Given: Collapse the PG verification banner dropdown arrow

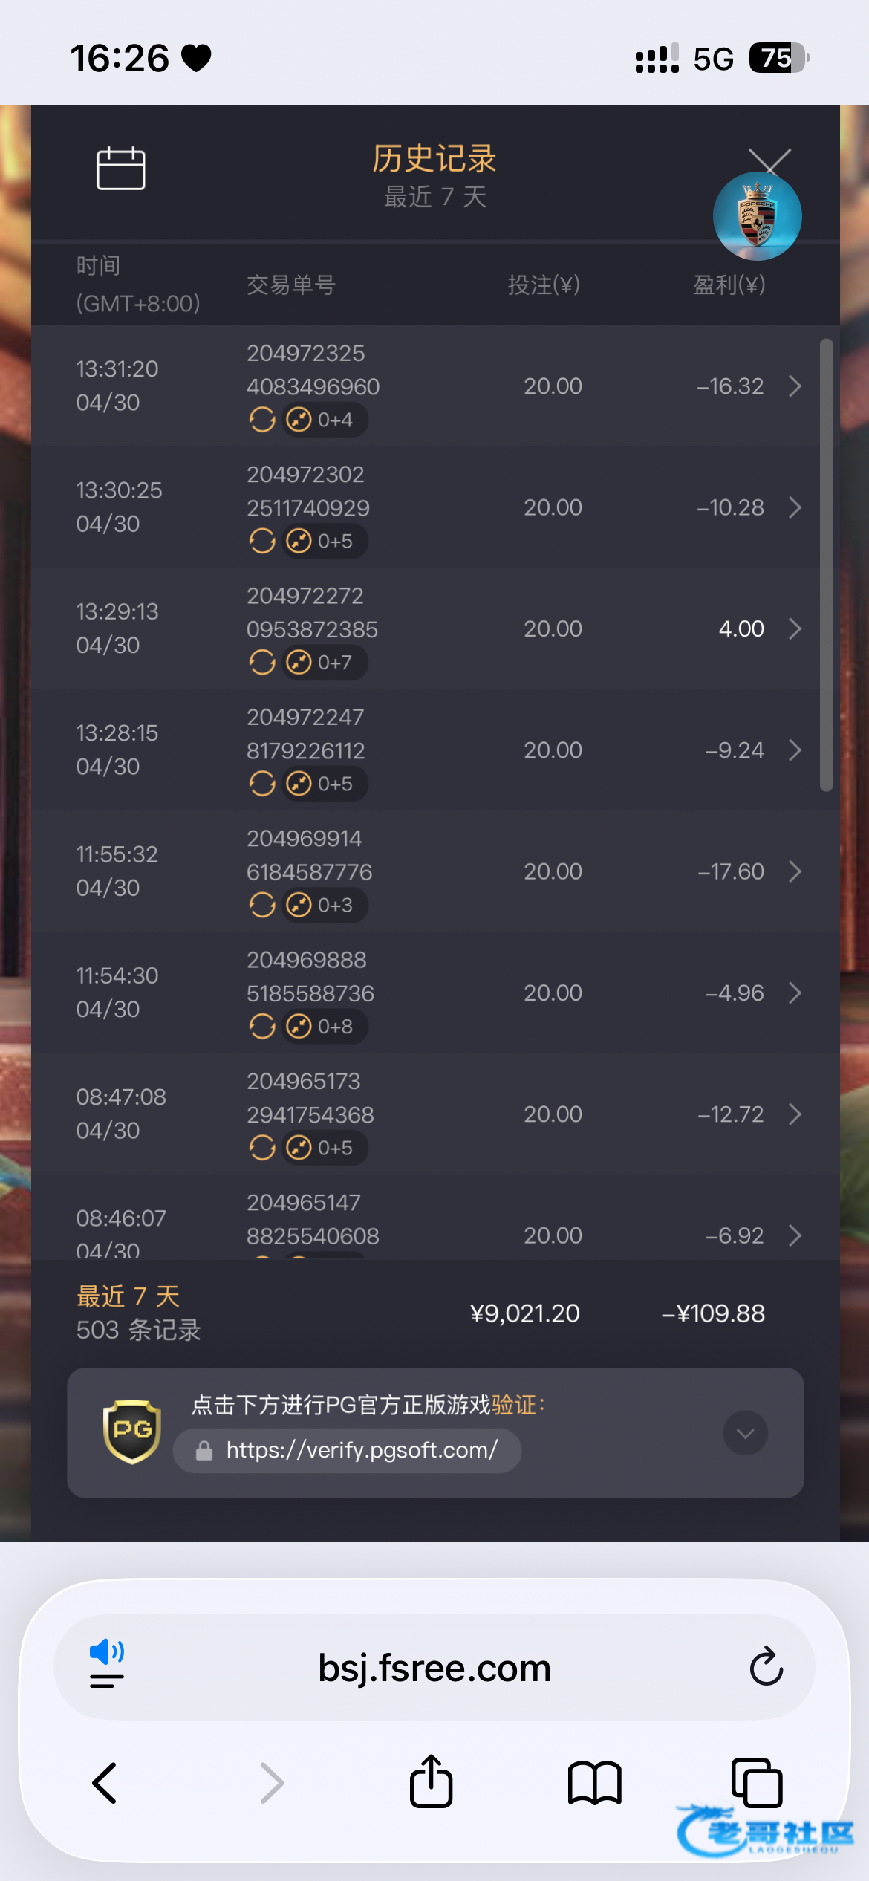Looking at the screenshot, I should [x=746, y=1433].
